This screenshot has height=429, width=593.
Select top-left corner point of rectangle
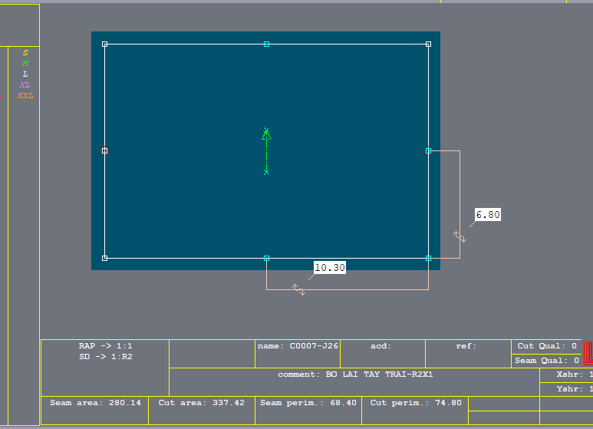105,45
